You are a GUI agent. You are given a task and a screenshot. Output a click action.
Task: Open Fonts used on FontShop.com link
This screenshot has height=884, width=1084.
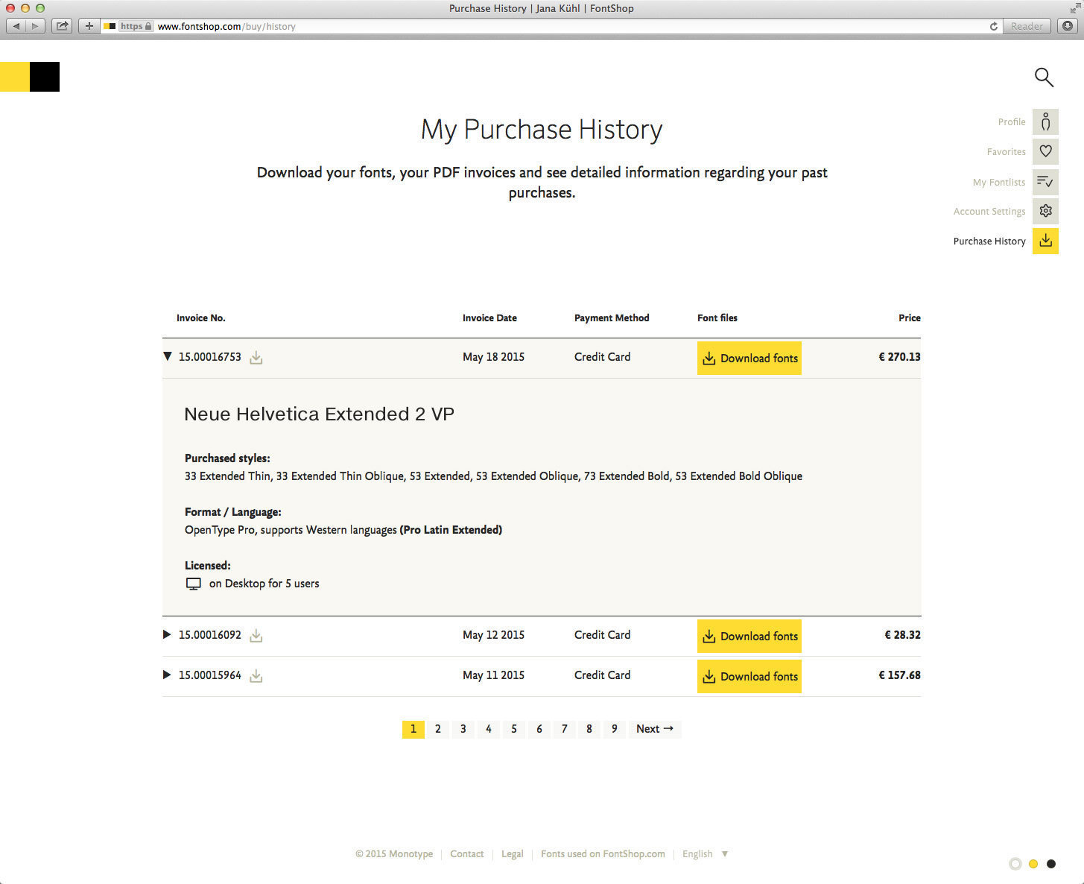(x=603, y=854)
